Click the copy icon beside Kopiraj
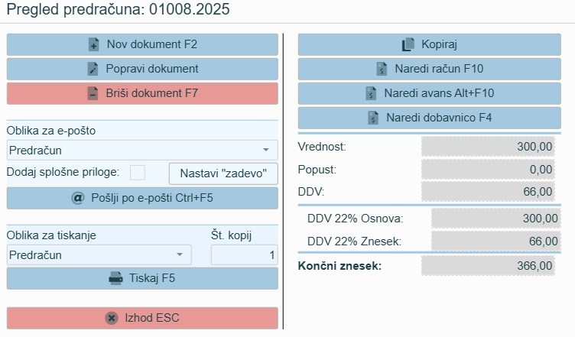 pyautogui.click(x=408, y=44)
